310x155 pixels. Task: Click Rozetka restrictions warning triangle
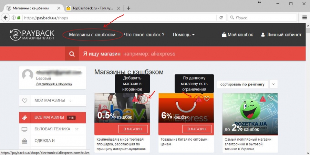[263, 99]
